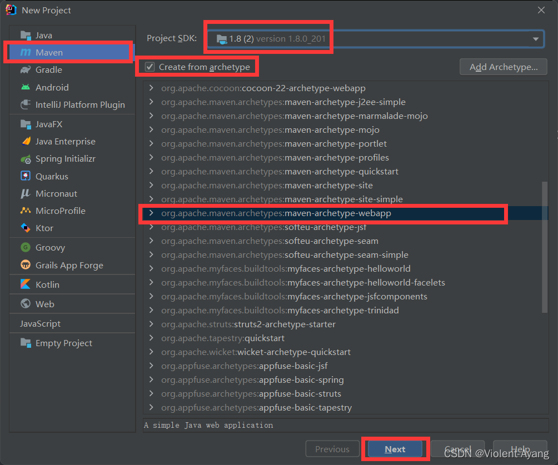Image resolution: width=558 pixels, height=465 pixels.
Task: Expand maven-archetype-webapp chevron
Action: pos(151,213)
